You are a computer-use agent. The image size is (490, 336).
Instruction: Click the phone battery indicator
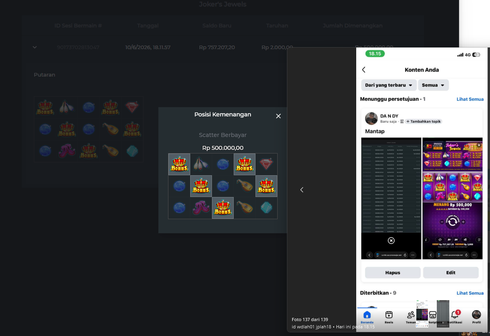476,55
